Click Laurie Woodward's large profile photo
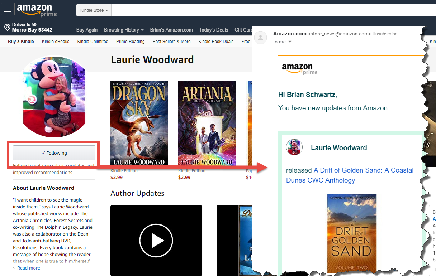436x276 pixels. click(x=54, y=97)
